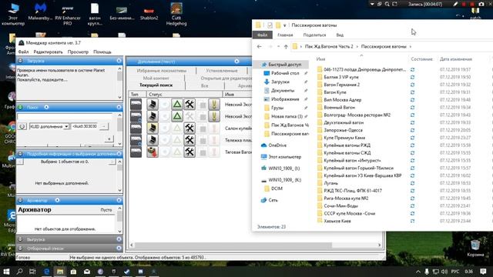This screenshot has width=493, height=277.
Task: Click the Тележка row tools icon
Action: pyautogui.click(x=189, y=140)
